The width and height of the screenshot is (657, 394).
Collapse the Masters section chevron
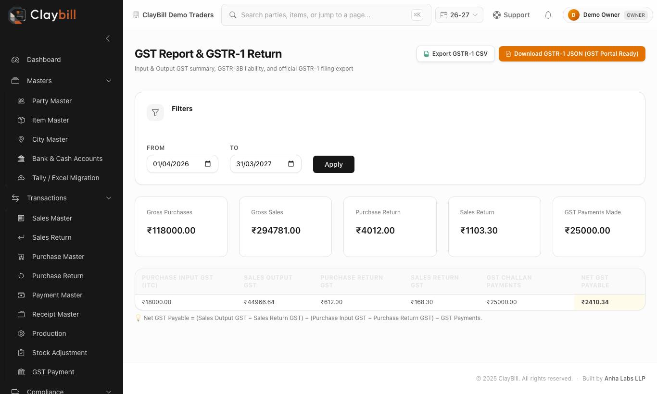click(109, 81)
